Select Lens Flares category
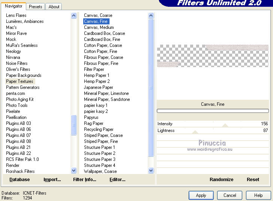Screen dimensions: 273x201 pos(16,15)
